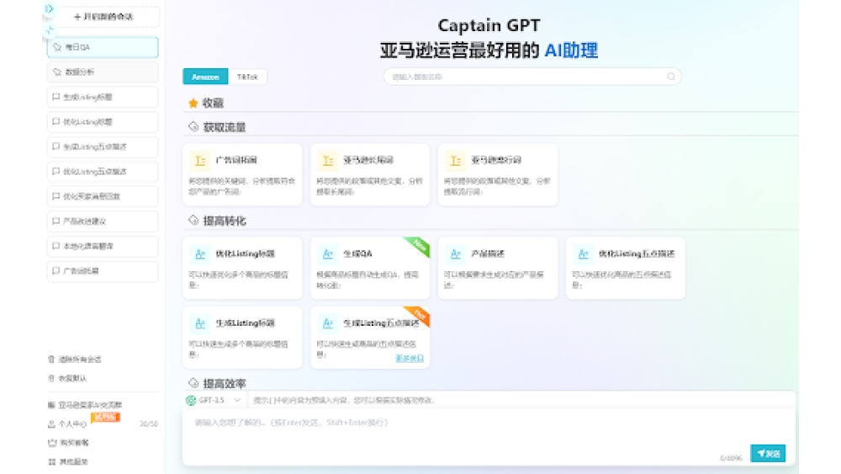Open the 生成Listing五点描述 chat in the sidebar
Image resolution: width=841 pixels, height=474 pixels.
(103, 146)
